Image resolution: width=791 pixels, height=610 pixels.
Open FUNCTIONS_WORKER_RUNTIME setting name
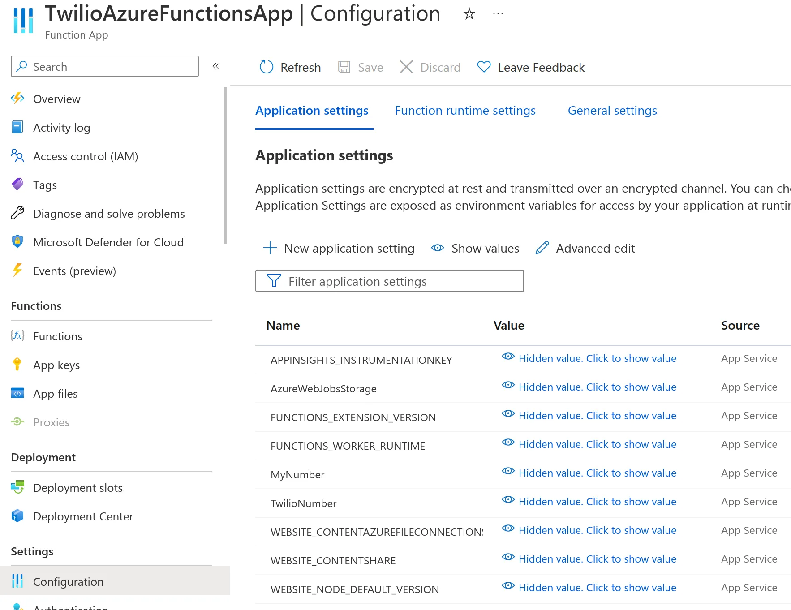(x=348, y=446)
